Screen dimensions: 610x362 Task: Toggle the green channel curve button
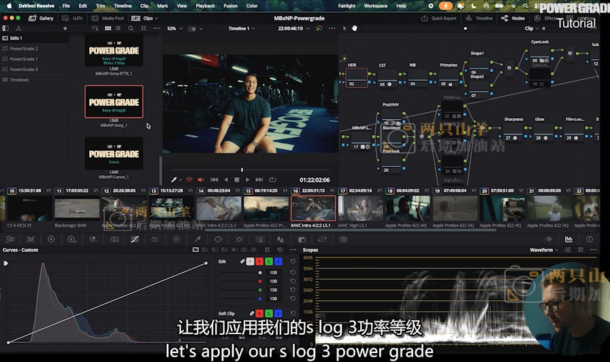point(268,261)
